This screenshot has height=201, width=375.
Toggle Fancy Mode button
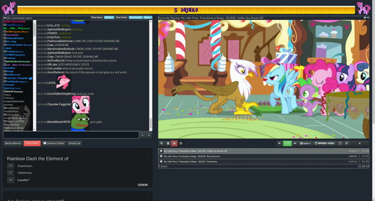[32, 143]
